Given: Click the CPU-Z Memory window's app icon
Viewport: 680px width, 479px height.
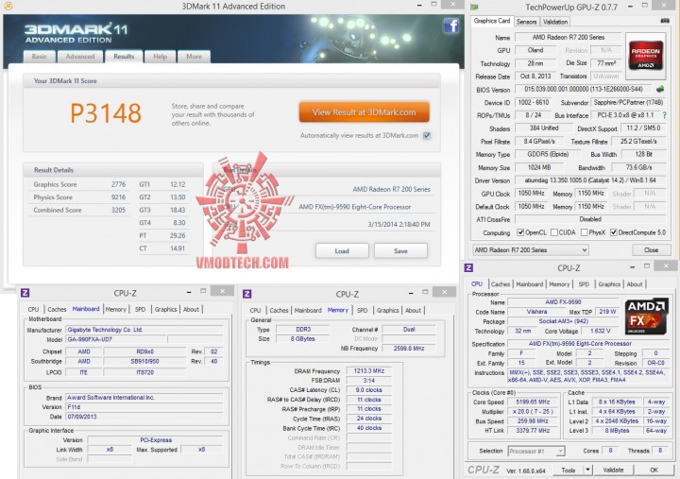Looking at the screenshot, I should click(247, 294).
